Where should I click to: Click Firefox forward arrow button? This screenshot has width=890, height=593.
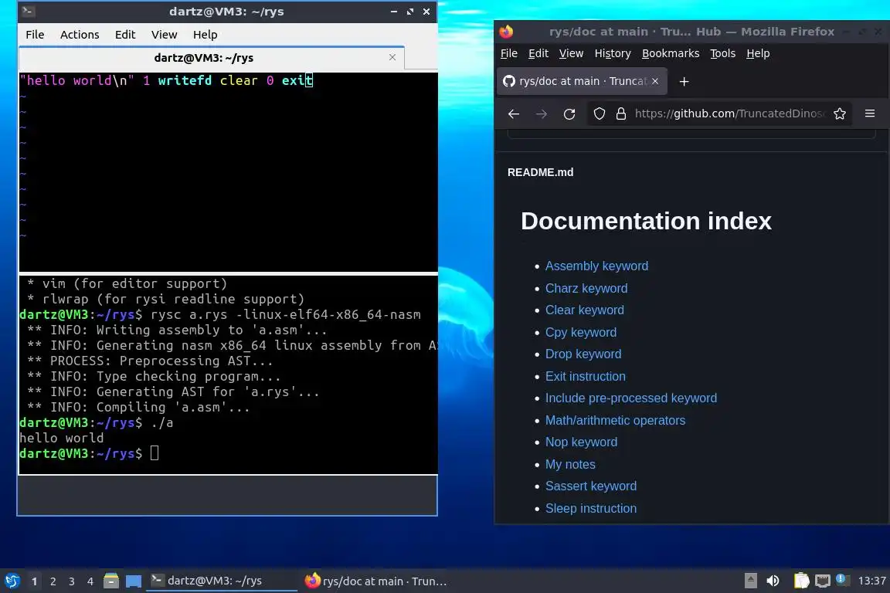542,114
